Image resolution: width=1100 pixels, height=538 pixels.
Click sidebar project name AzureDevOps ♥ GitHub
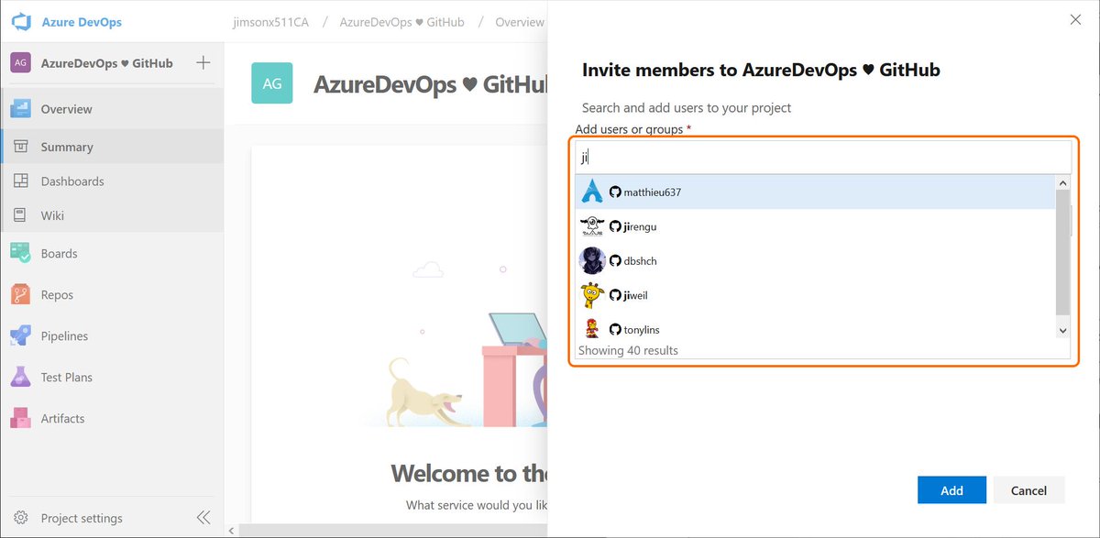(107, 63)
